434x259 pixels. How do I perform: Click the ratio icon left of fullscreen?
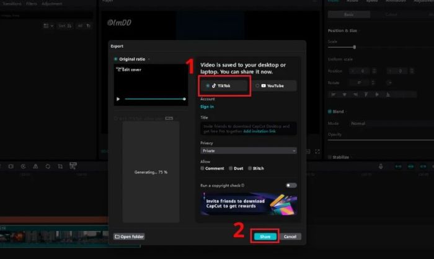pos(308,152)
